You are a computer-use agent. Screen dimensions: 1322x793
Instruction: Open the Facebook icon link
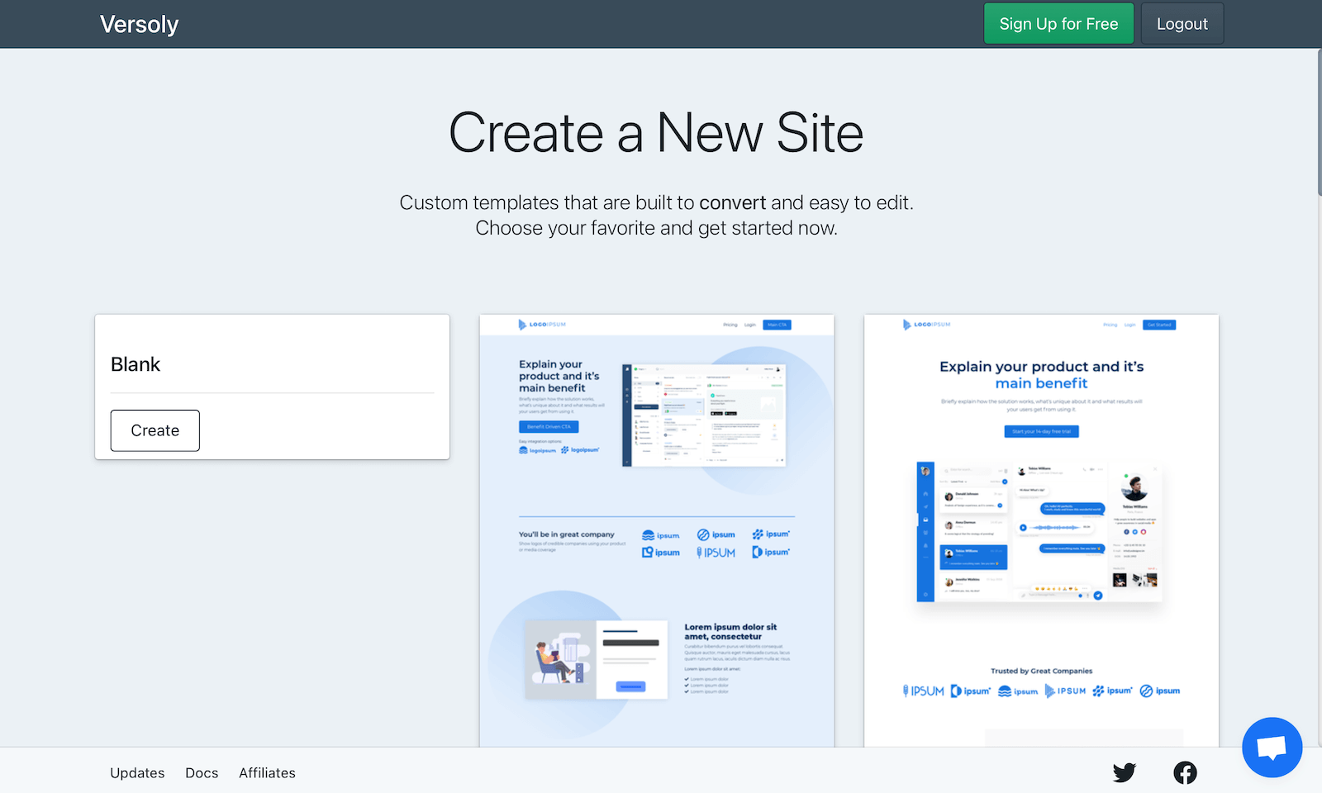tap(1185, 772)
